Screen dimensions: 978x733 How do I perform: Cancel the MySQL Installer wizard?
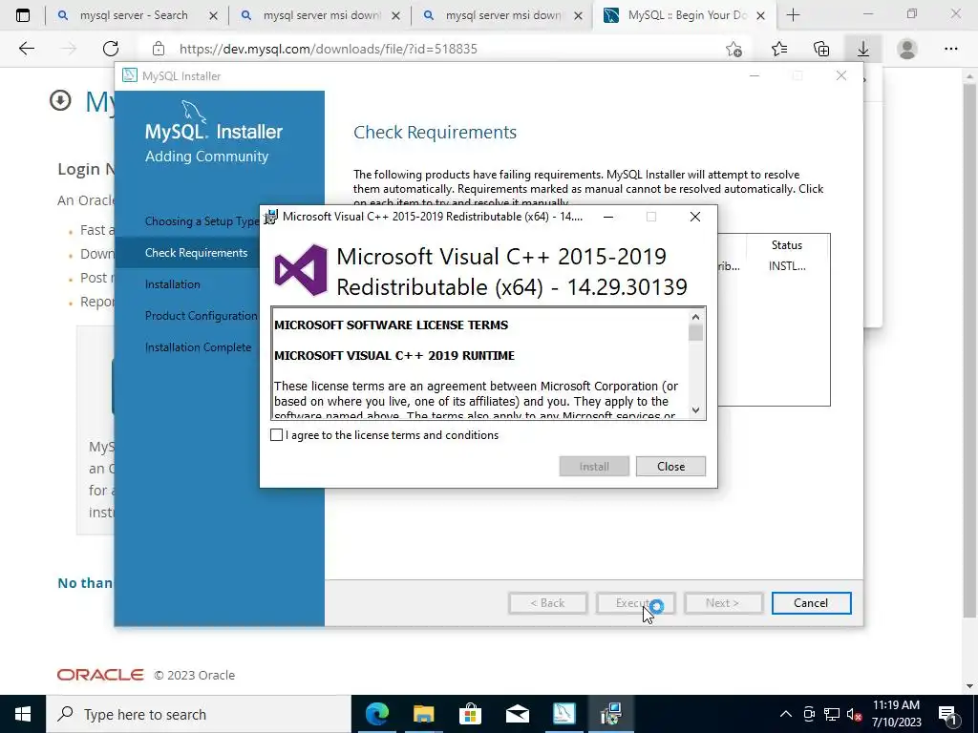click(811, 603)
